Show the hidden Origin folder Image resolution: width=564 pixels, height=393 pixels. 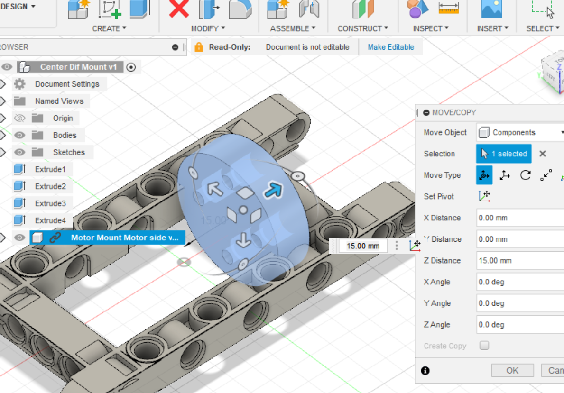tap(19, 118)
